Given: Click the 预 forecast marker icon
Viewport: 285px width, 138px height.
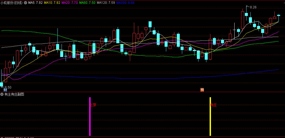Looking at the screenshot, I should click(x=202, y=90).
